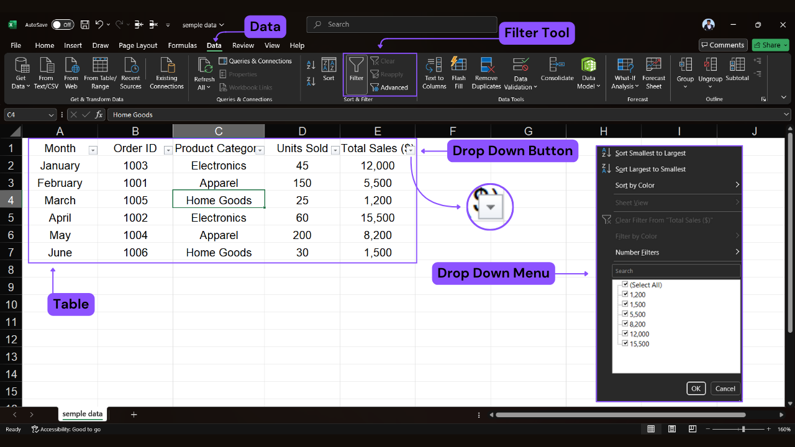
Task: Open the Data Validation dropdown
Action: click(520, 73)
